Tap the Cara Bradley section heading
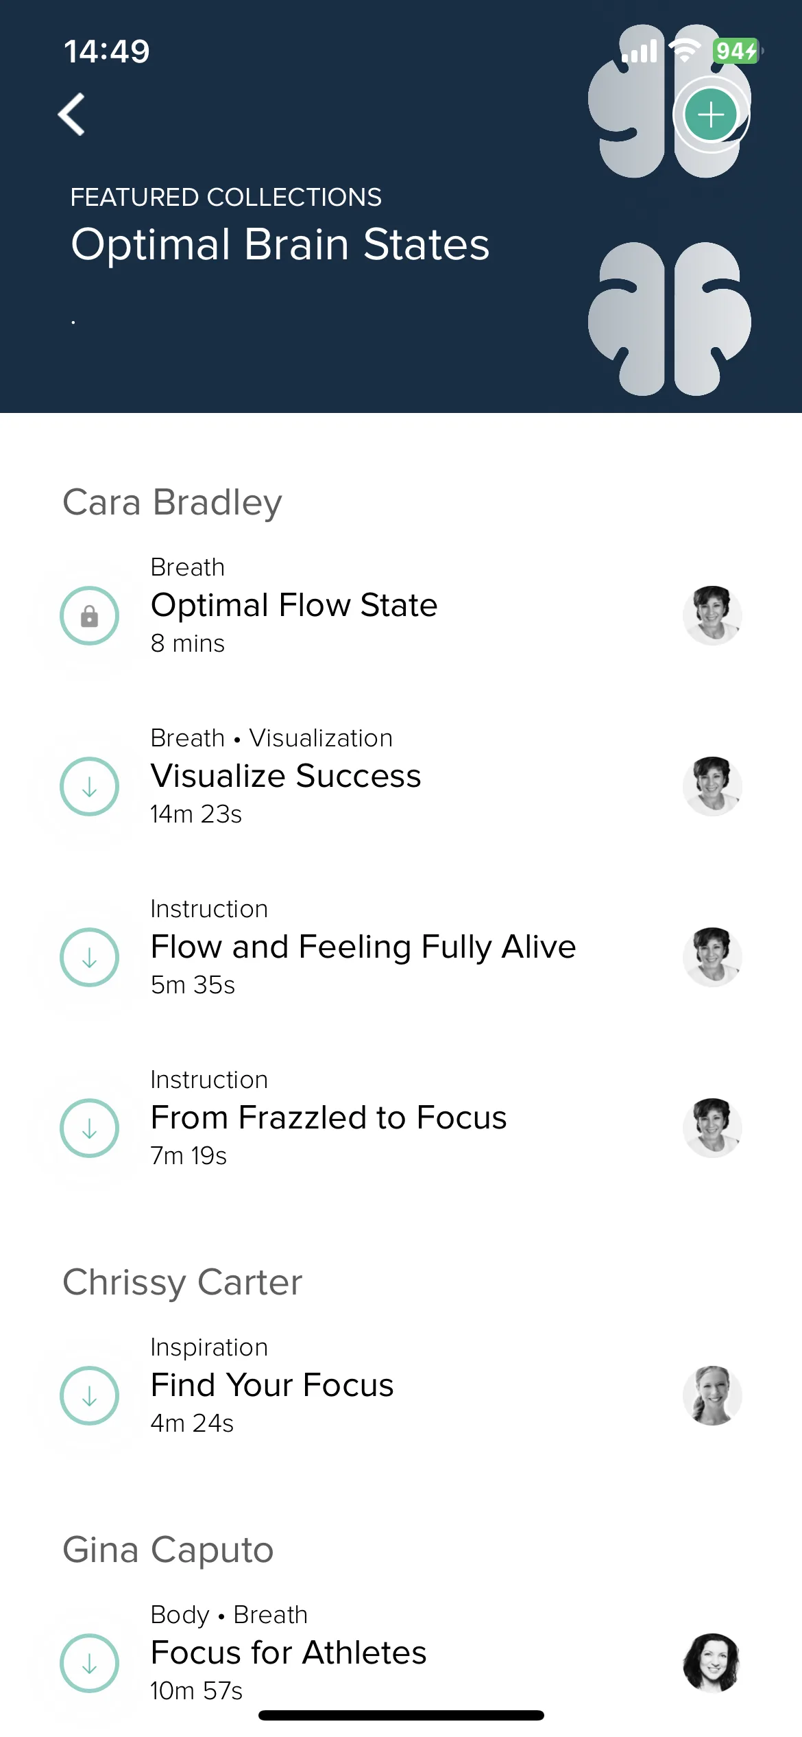The image size is (802, 1737). pyautogui.click(x=173, y=504)
